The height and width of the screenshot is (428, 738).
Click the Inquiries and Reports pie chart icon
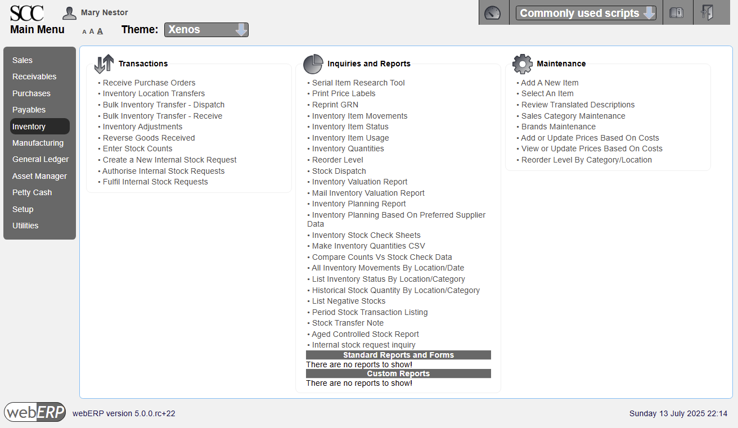click(x=313, y=64)
